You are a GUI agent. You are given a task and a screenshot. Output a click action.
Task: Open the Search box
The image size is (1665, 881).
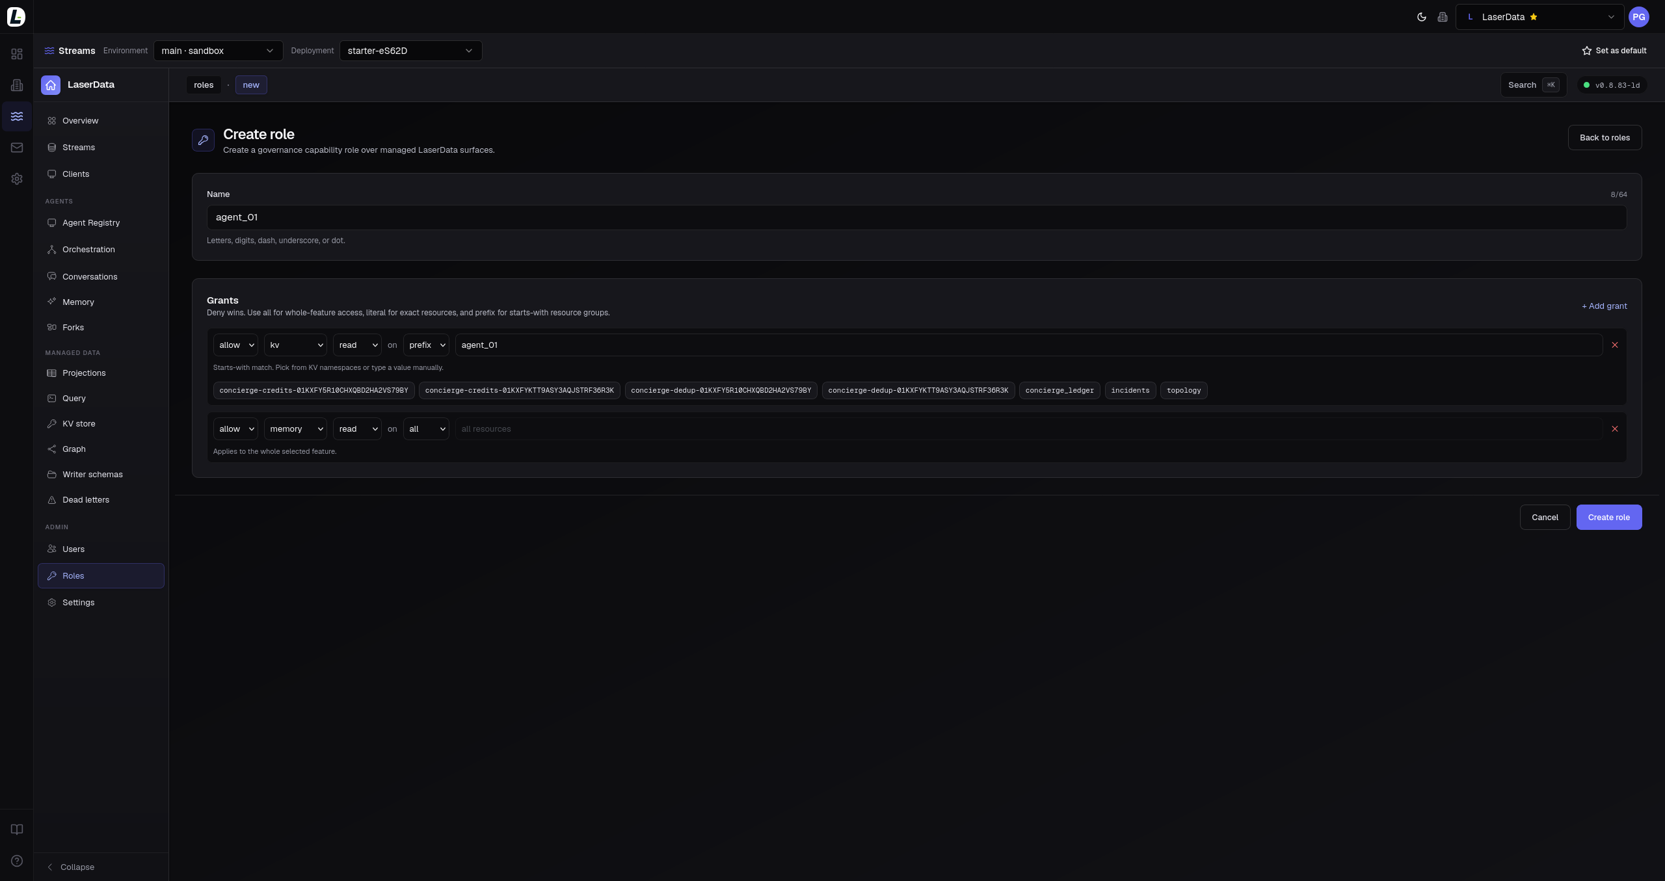point(1533,85)
